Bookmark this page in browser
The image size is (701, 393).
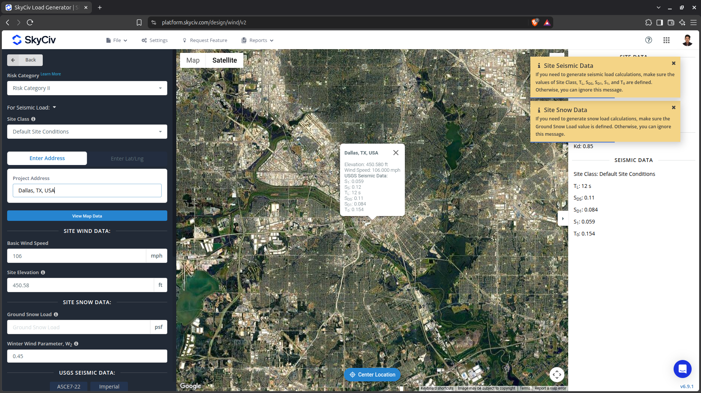[x=139, y=22]
